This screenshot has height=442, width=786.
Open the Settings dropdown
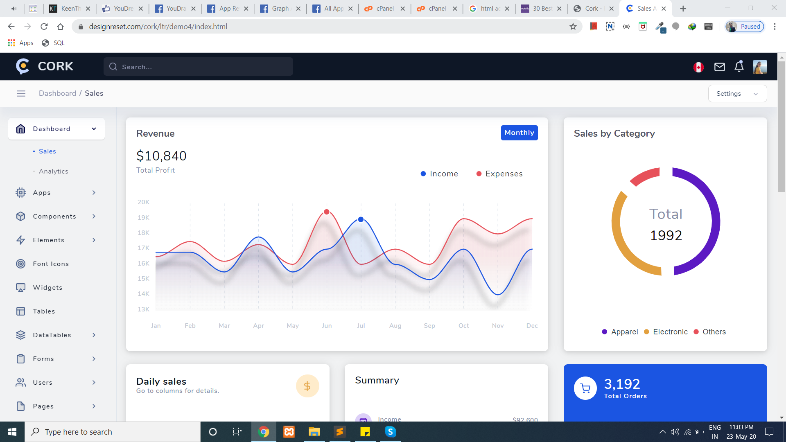(x=737, y=94)
